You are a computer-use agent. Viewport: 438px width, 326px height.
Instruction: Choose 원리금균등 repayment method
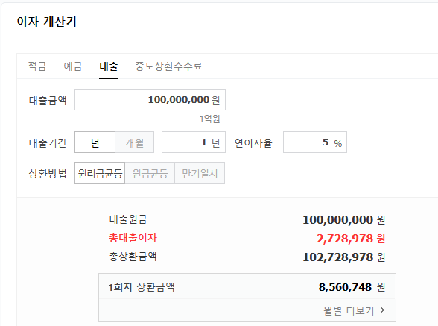click(x=100, y=173)
